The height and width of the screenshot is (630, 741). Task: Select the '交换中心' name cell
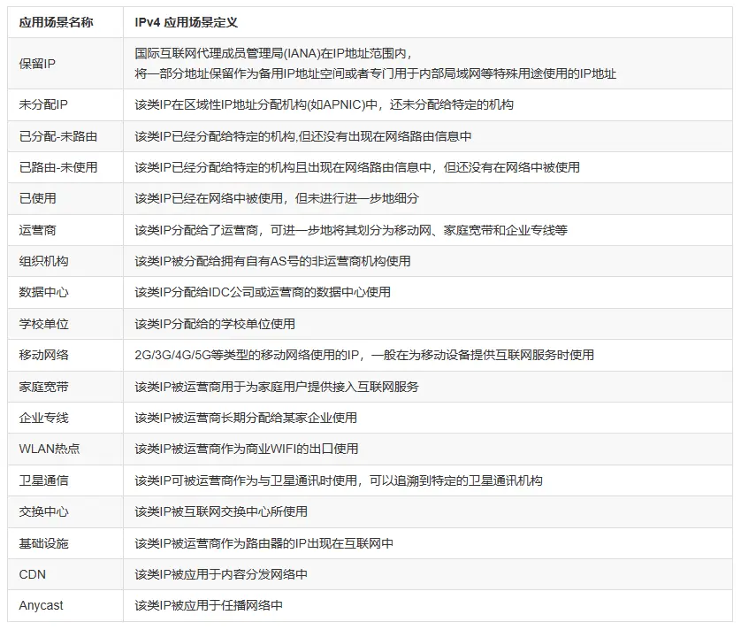[65, 511]
